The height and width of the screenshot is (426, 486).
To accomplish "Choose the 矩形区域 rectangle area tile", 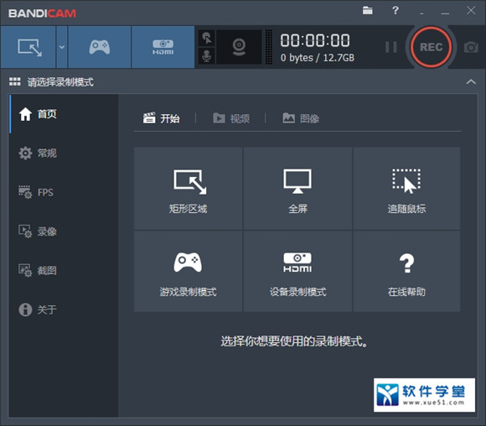I will (x=189, y=189).
